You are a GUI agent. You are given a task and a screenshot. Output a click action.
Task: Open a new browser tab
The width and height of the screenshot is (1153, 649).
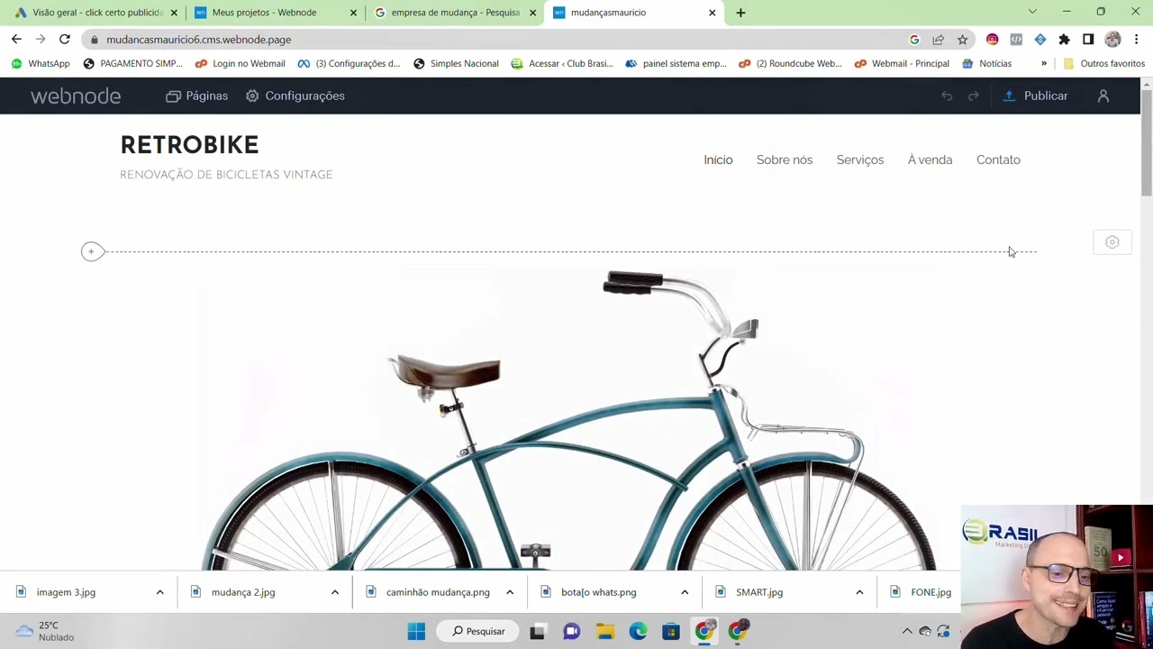(740, 13)
